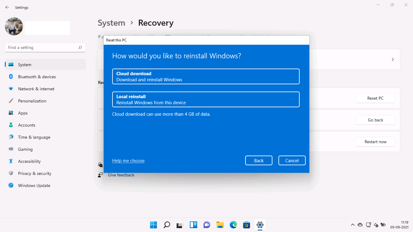413x232 pixels.
Task: Click the System breadcrumb link
Action: (111, 23)
